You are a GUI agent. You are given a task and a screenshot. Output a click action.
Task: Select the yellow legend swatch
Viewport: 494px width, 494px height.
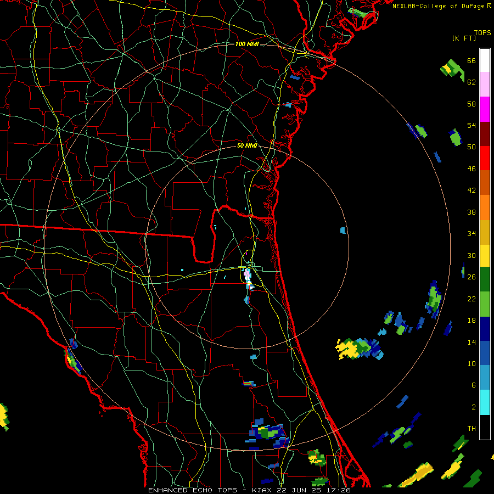pyautogui.click(x=485, y=256)
